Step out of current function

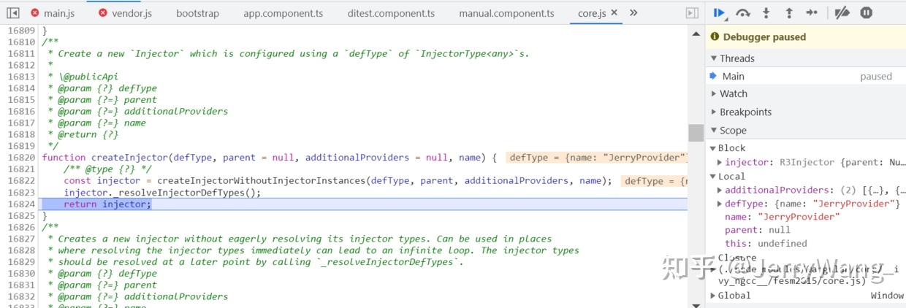click(788, 12)
